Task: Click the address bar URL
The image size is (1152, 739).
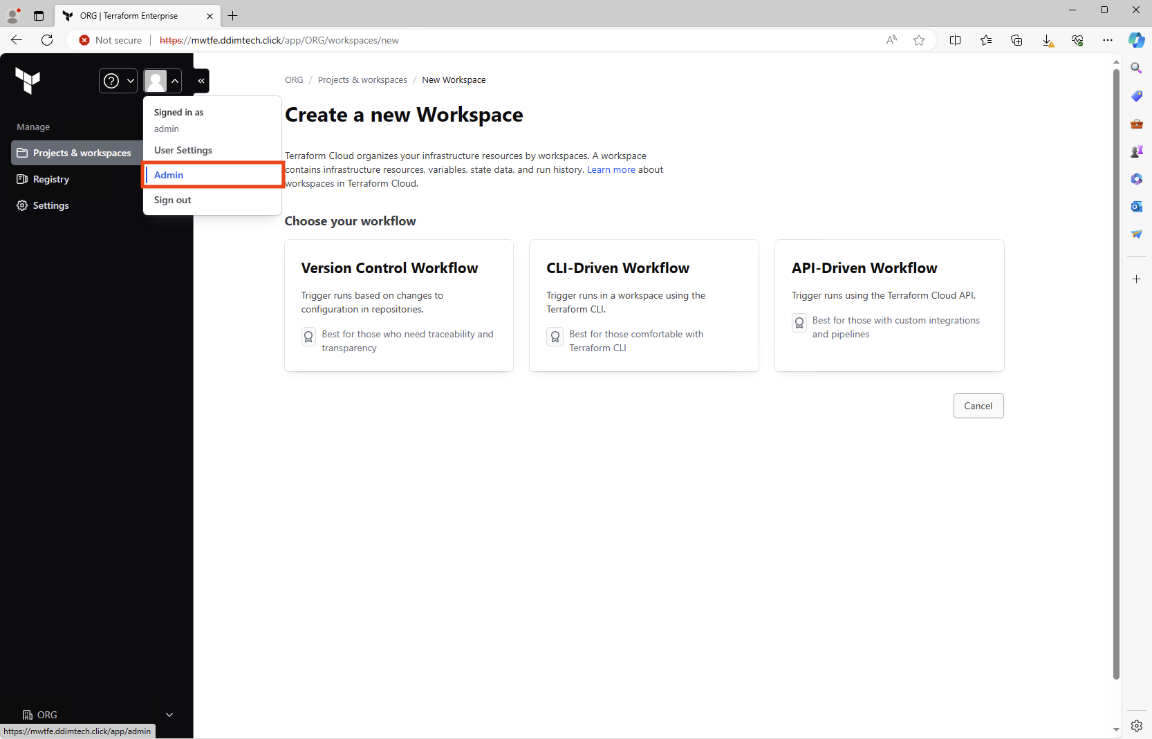Action: coord(279,40)
